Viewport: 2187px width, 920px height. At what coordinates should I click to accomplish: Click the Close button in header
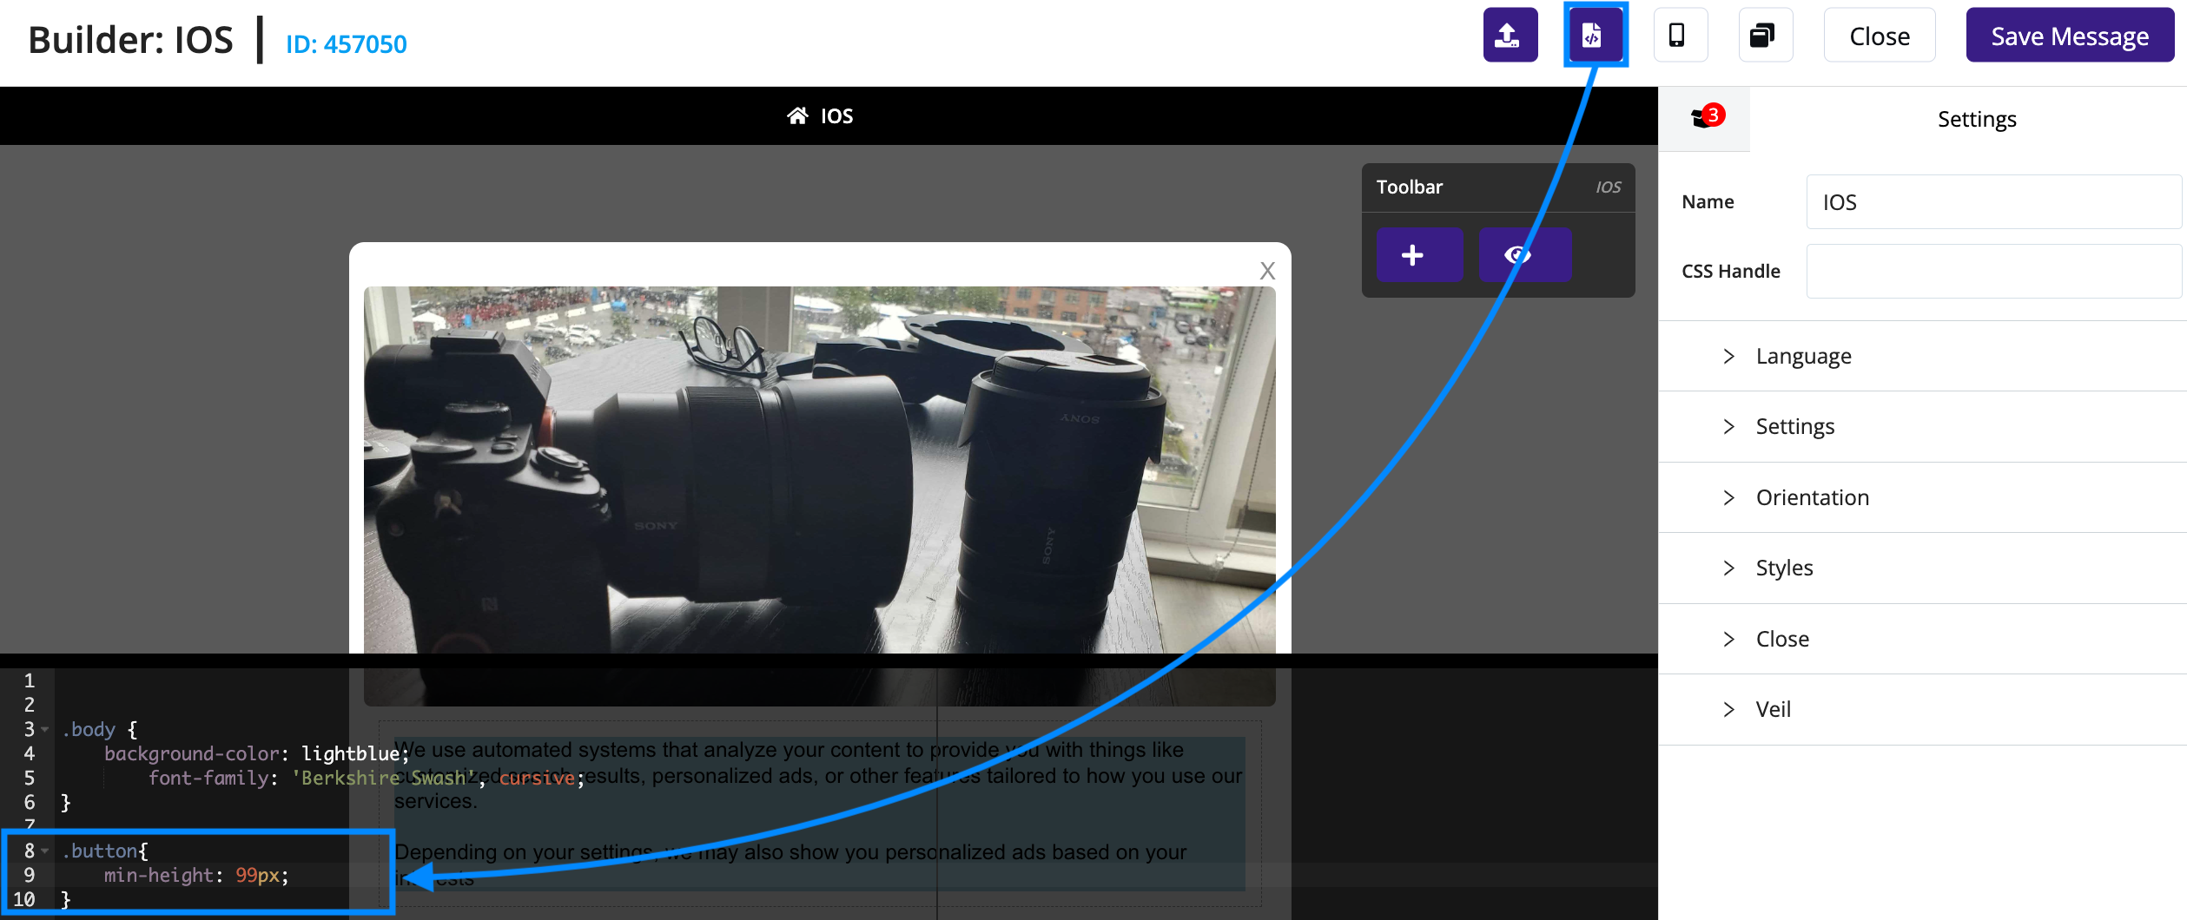click(x=1879, y=36)
